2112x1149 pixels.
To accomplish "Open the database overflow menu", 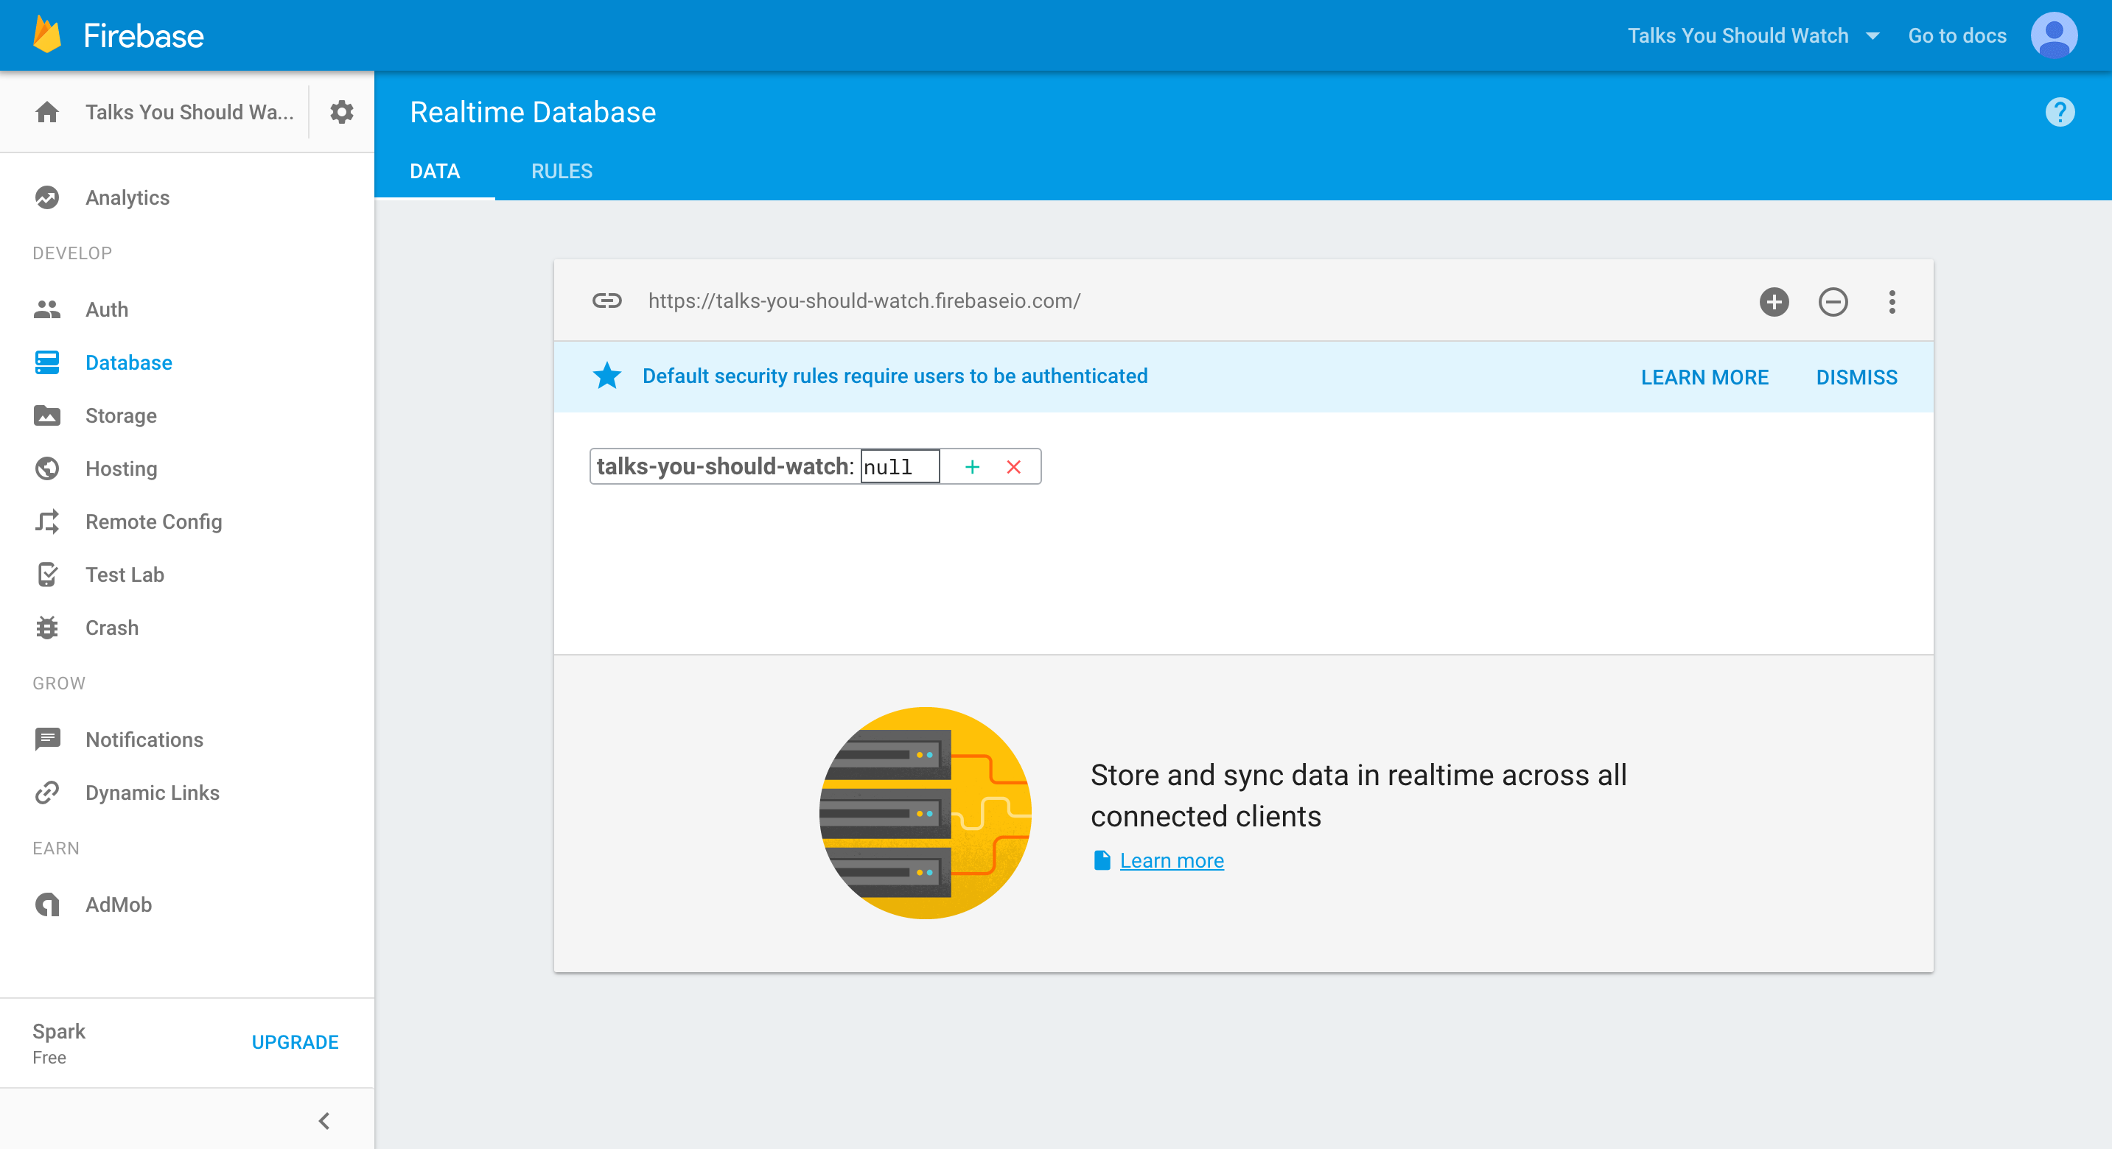I will click(x=1892, y=301).
